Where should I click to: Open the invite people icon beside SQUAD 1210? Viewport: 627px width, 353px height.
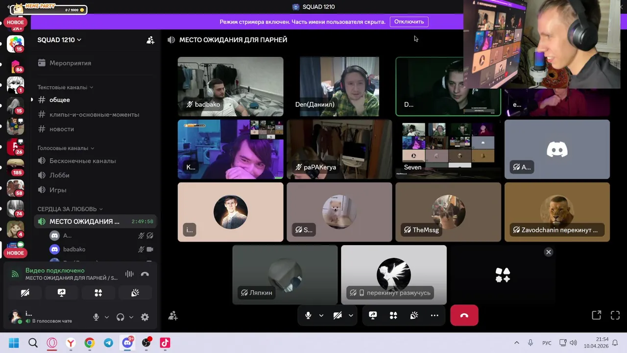pos(150,40)
